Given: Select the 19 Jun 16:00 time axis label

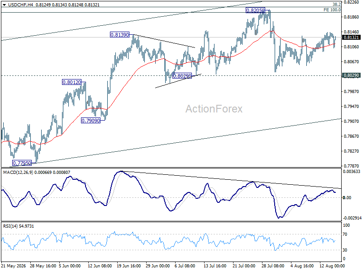Looking at the screenshot, I should [x=129, y=266].
